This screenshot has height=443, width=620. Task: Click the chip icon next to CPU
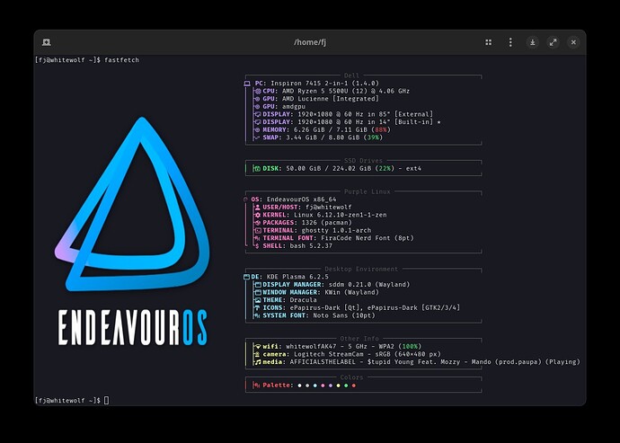257,91
